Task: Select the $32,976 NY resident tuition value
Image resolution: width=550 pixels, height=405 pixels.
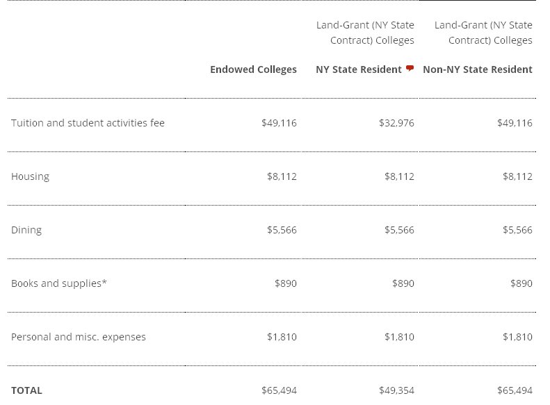Action: click(x=396, y=124)
